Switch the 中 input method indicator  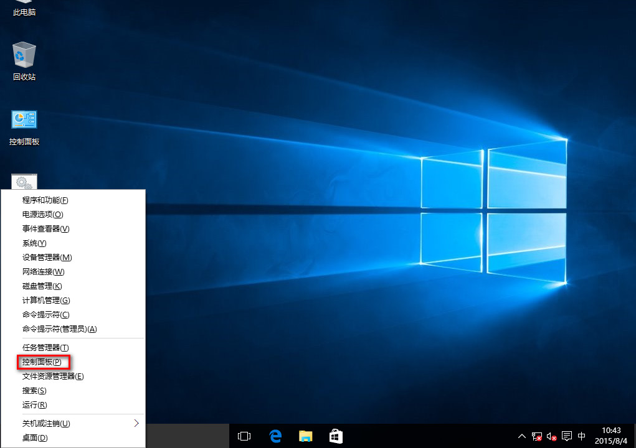581,436
